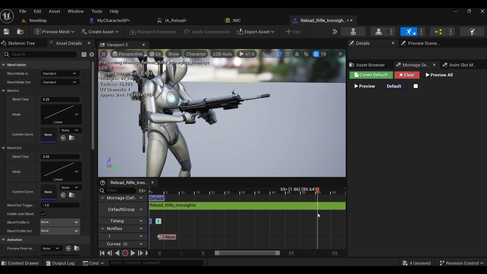This screenshot has height=274, width=487.
Task: Open Asset Details settings gear
Action: click(92, 54)
